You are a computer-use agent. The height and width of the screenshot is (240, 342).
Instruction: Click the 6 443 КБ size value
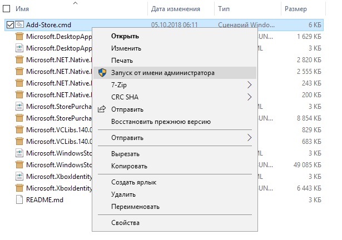(x=309, y=188)
